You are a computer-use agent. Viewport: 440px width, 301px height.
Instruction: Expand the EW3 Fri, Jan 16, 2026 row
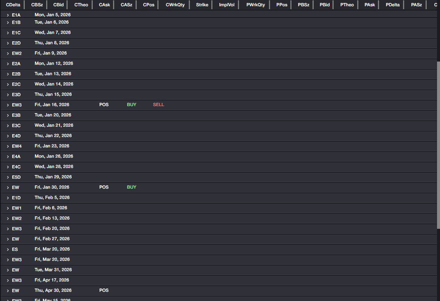pos(8,105)
